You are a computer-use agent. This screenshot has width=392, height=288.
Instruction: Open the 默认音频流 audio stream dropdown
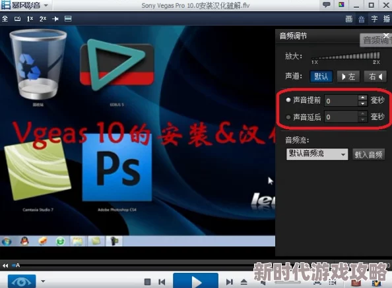pos(317,154)
